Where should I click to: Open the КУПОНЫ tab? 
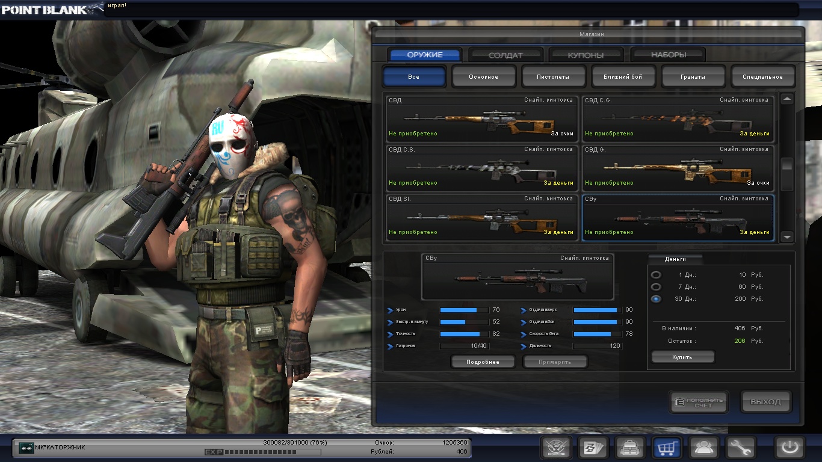(586, 55)
